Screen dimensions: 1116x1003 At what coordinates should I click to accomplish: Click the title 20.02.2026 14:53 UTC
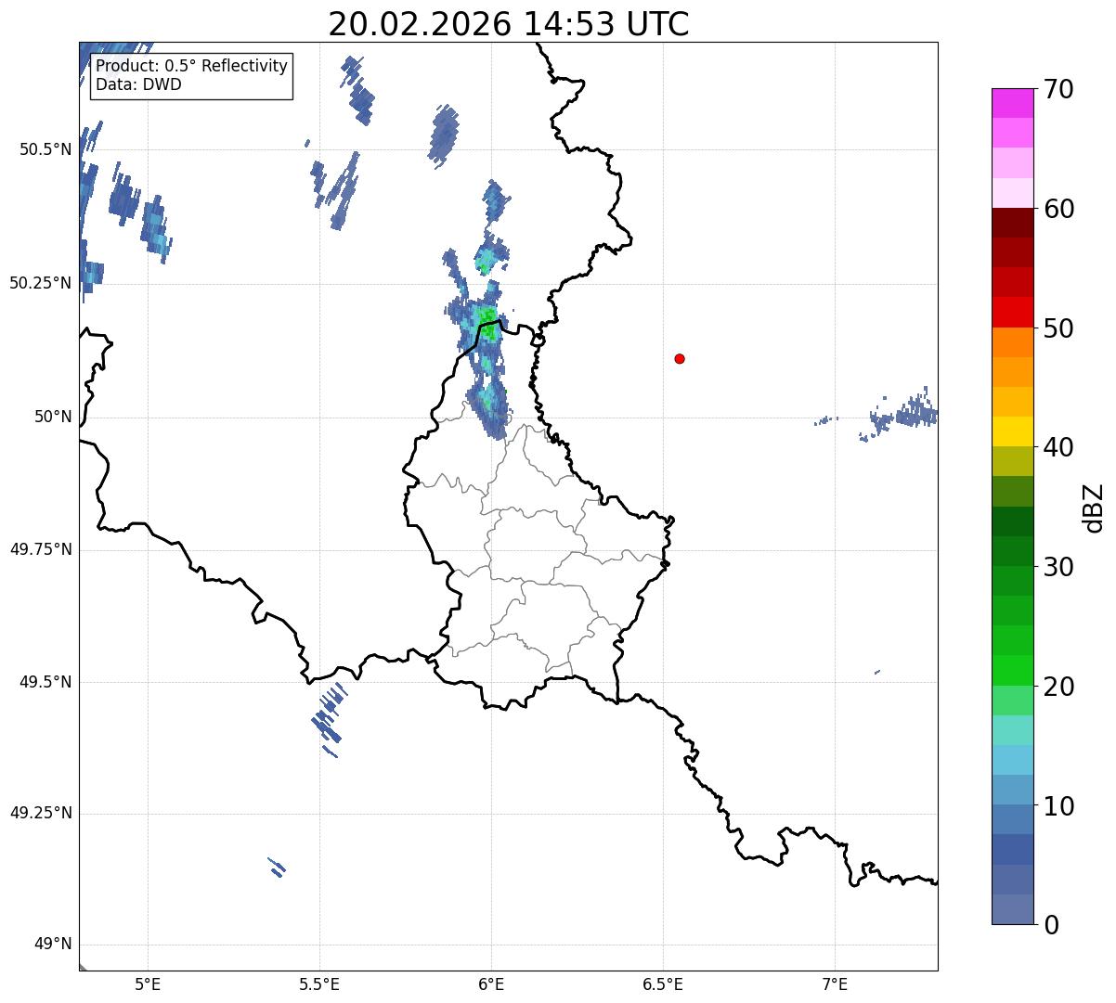pyautogui.click(x=509, y=24)
